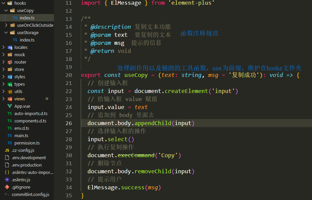This screenshot has height=200, width=312.
Task: Open the components.d.ts file
Action: click(x=30, y=121)
